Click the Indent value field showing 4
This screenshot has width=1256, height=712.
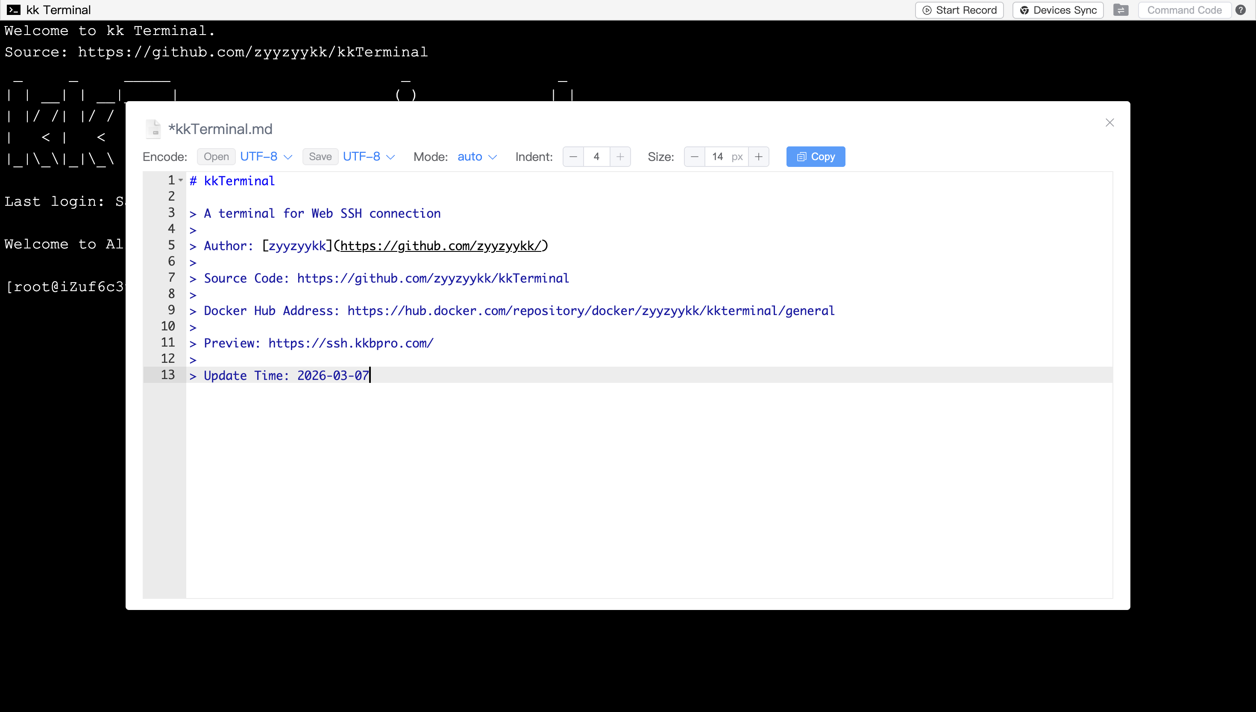596,157
